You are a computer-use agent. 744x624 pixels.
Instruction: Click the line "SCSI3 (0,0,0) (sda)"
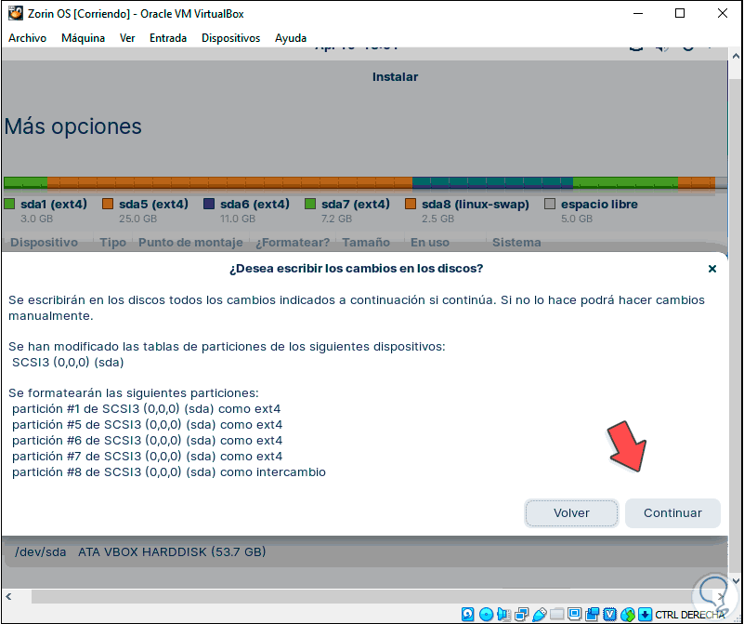pyautogui.click(x=68, y=363)
